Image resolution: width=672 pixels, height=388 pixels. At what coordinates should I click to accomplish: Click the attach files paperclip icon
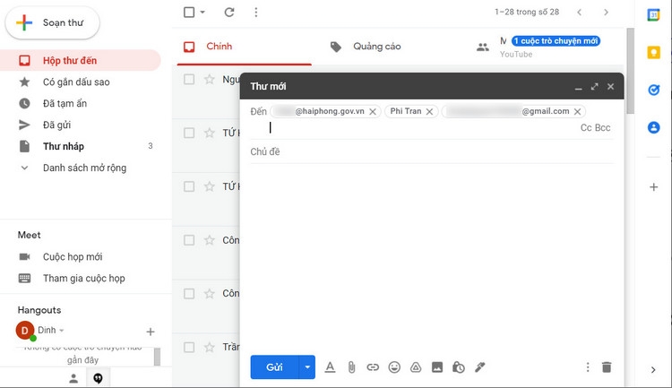351,367
